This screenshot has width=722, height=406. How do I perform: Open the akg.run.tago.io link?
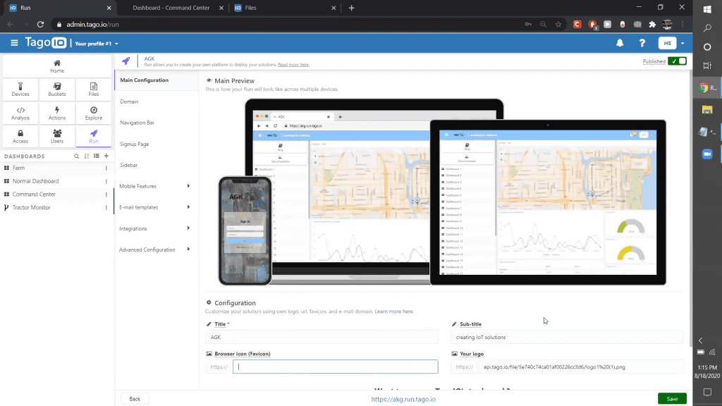pos(403,399)
